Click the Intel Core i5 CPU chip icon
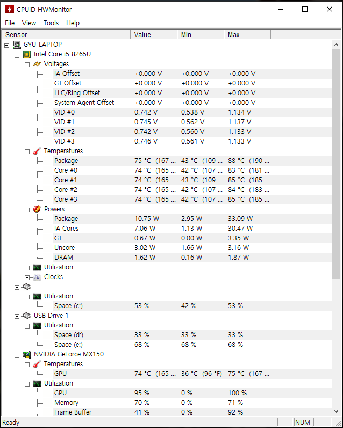 click(27, 54)
